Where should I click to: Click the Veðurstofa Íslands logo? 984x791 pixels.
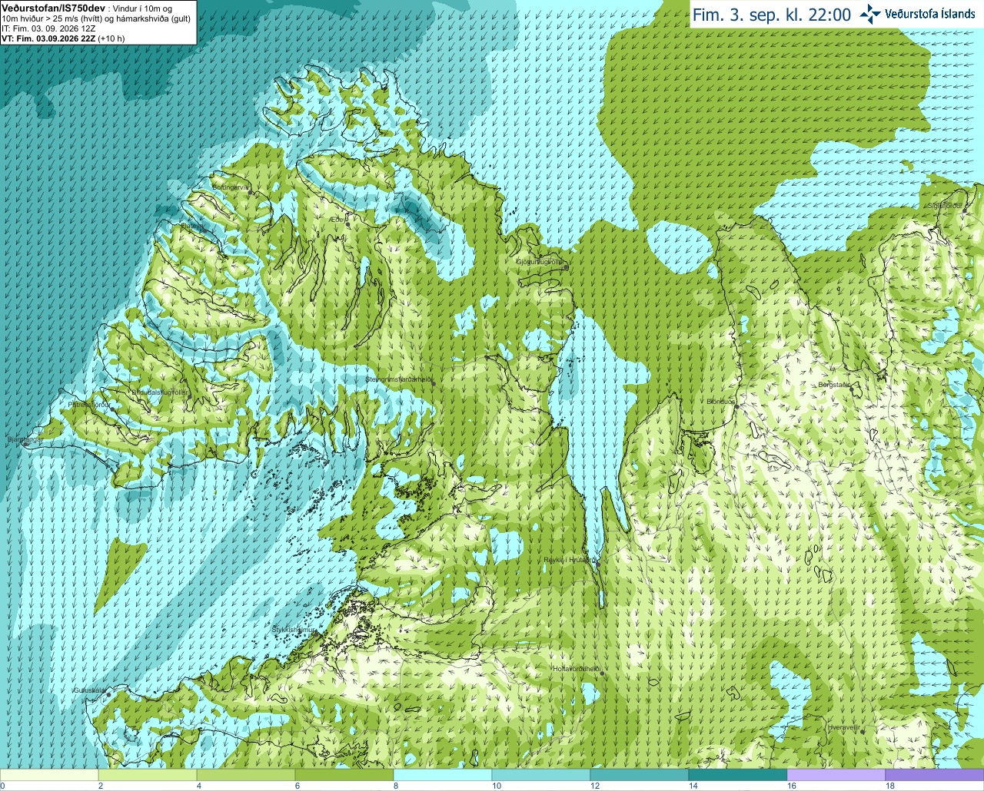(x=917, y=14)
